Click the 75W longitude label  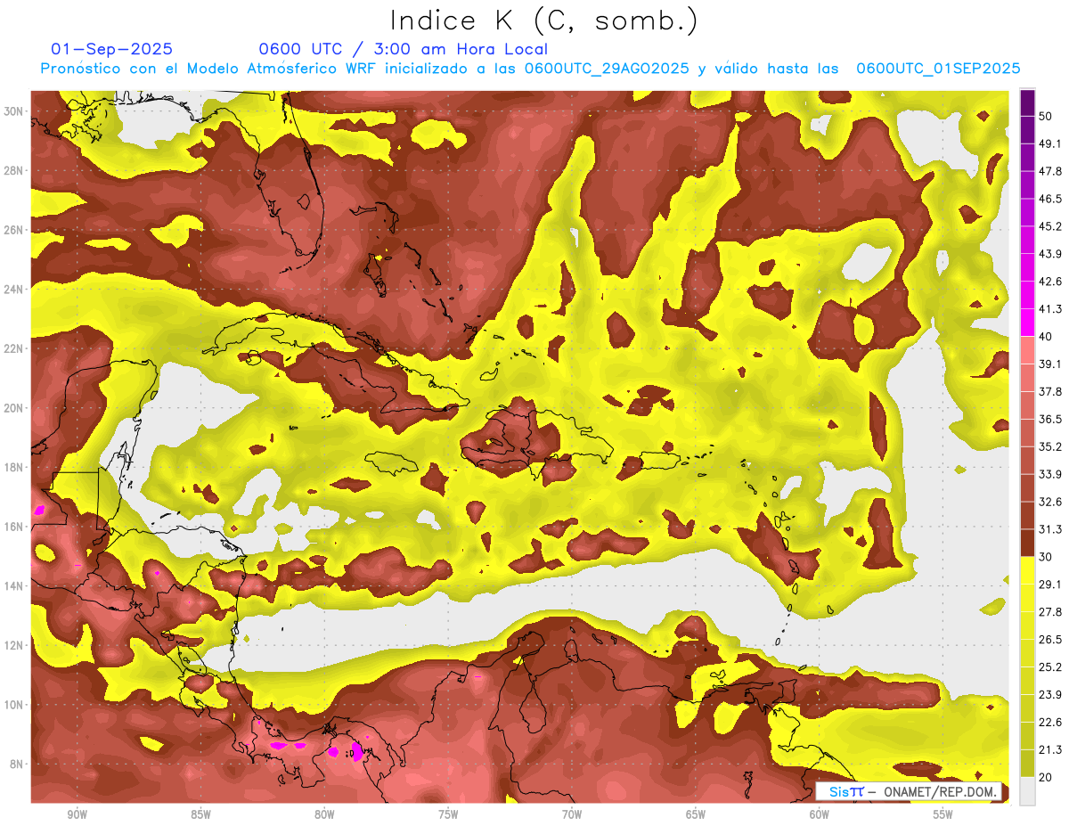pos(448,814)
